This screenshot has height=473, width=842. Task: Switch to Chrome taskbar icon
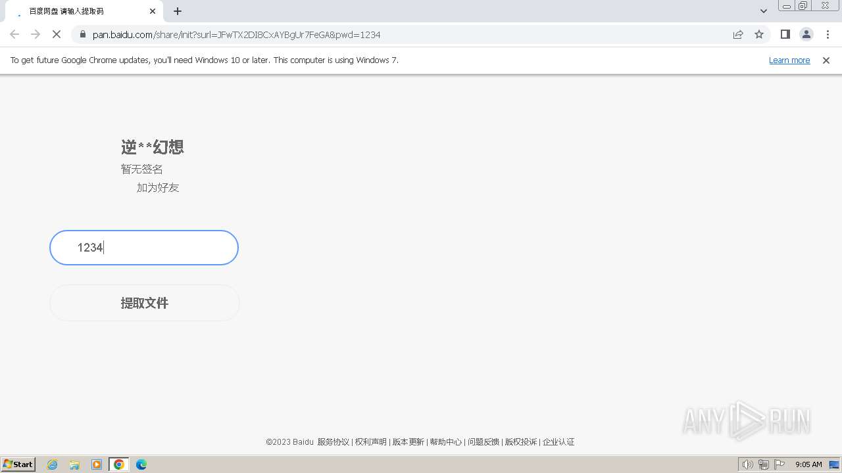click(x=119, y=464)
